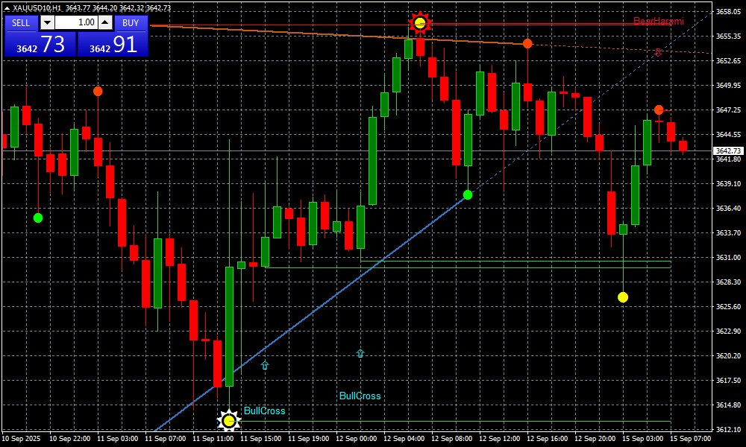Click the orange dot near the 3647.25 level
The height and width of the screenshot is (447, 746).
[x=659, y=110]
